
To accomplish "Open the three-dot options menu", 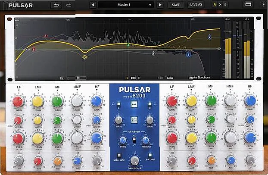I will (264, 4).
